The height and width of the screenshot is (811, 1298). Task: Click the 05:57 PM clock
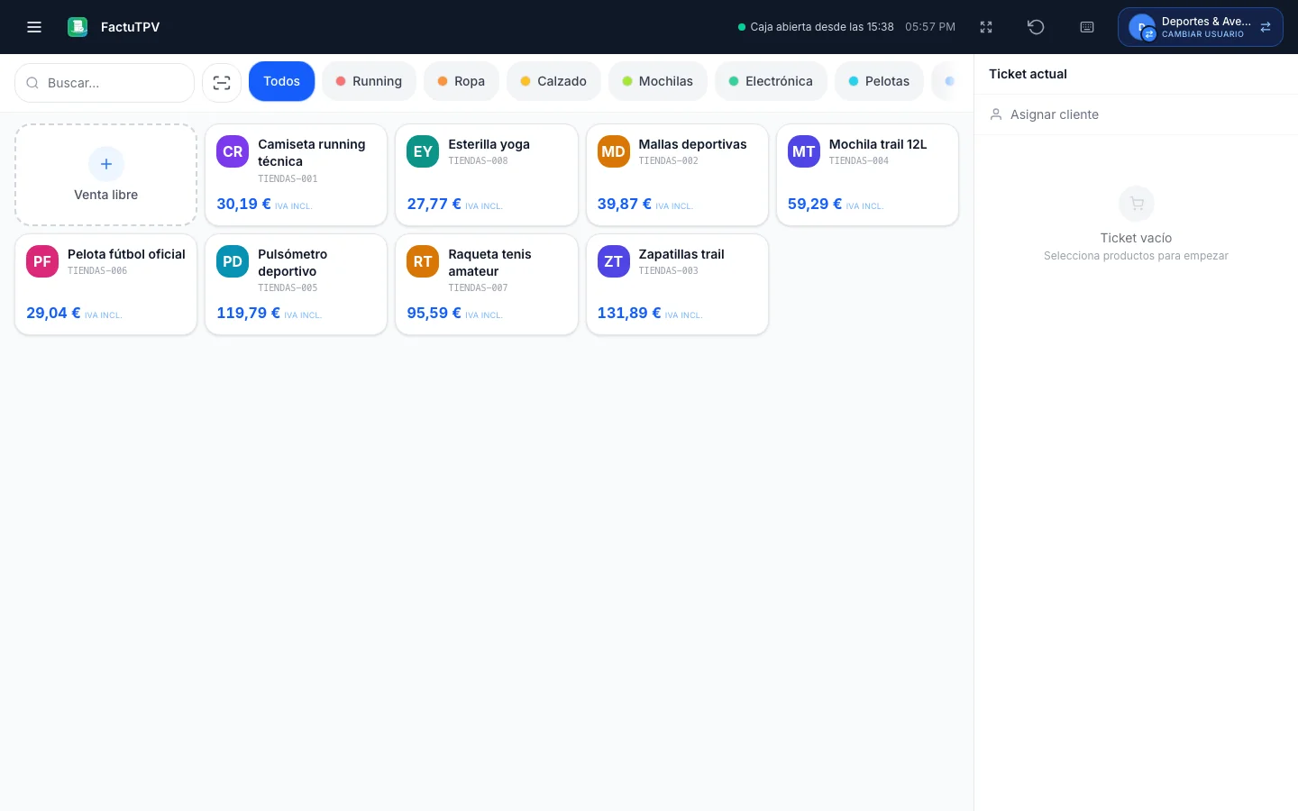930,27
